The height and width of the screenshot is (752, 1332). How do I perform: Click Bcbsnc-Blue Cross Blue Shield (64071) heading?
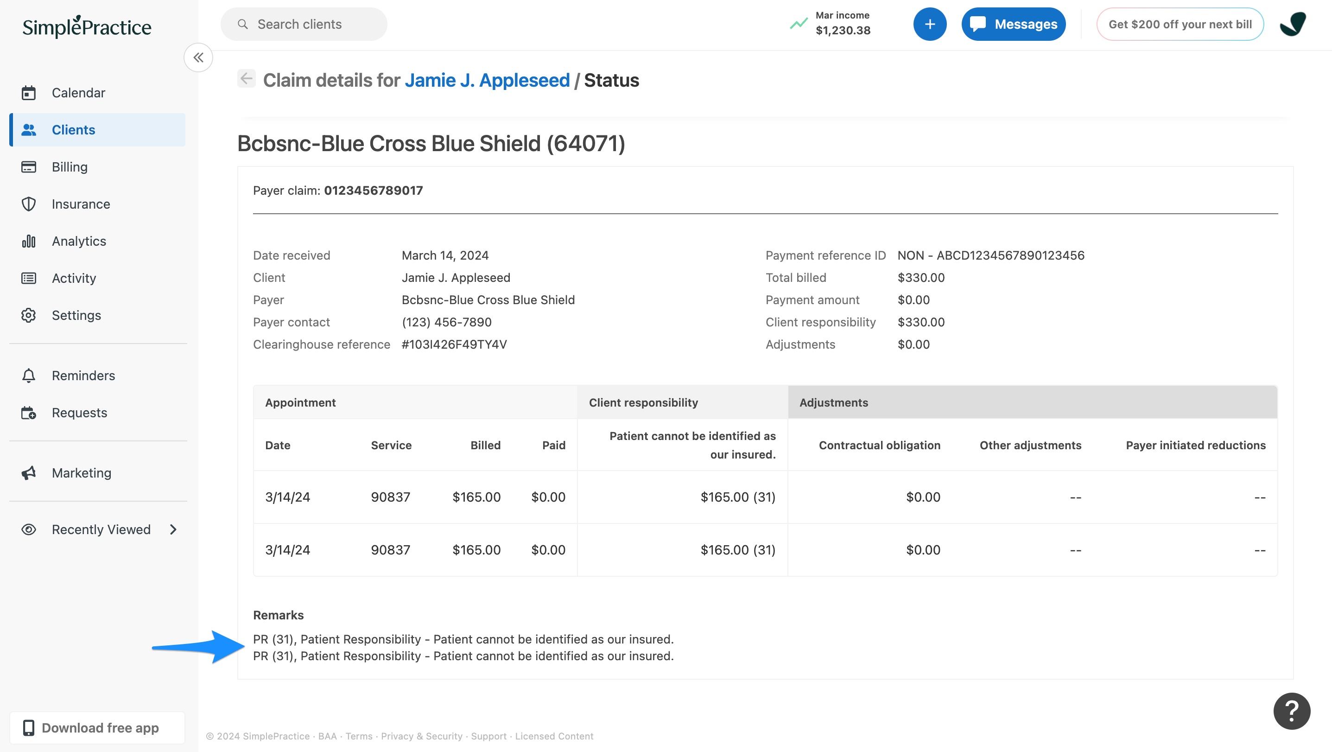point(431,143)
